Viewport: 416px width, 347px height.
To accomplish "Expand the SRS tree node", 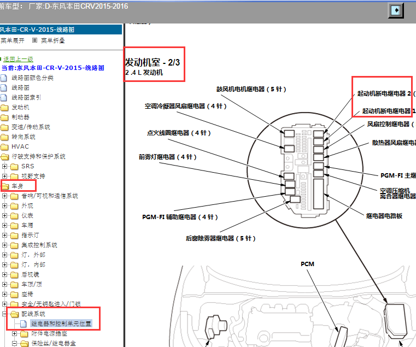I will [4, 166].
